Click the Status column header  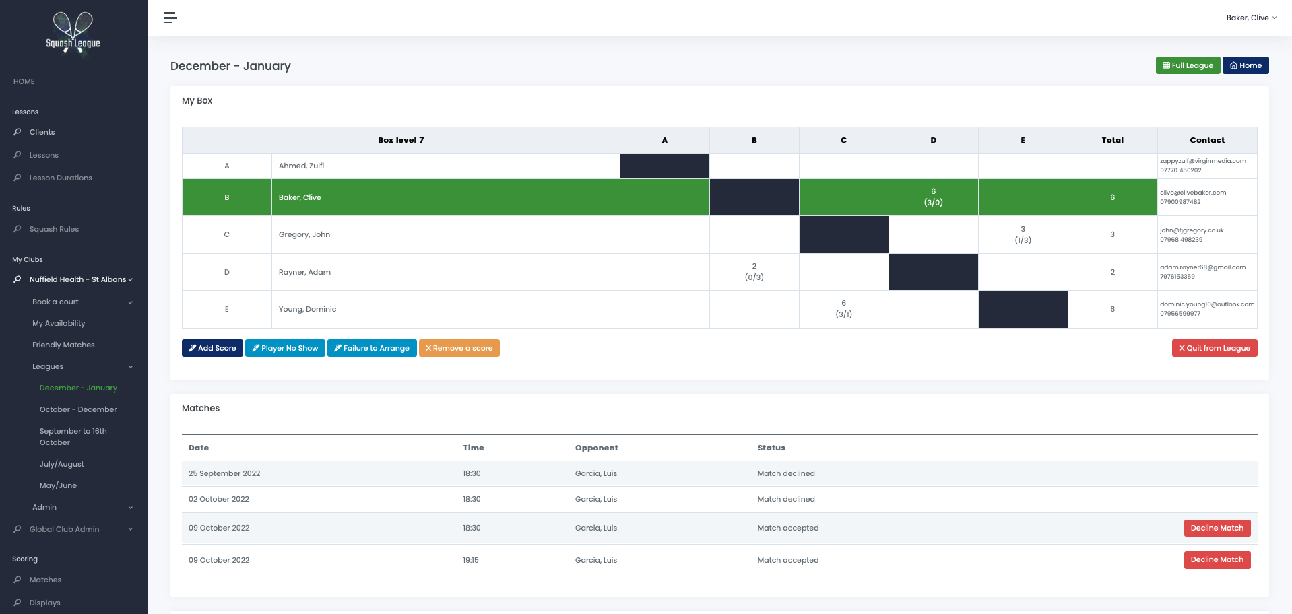click(x=771, y=448)
